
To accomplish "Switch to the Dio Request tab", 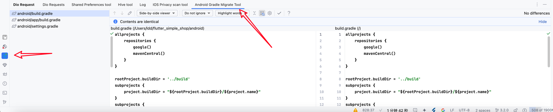I will click(x=24, y=5).
